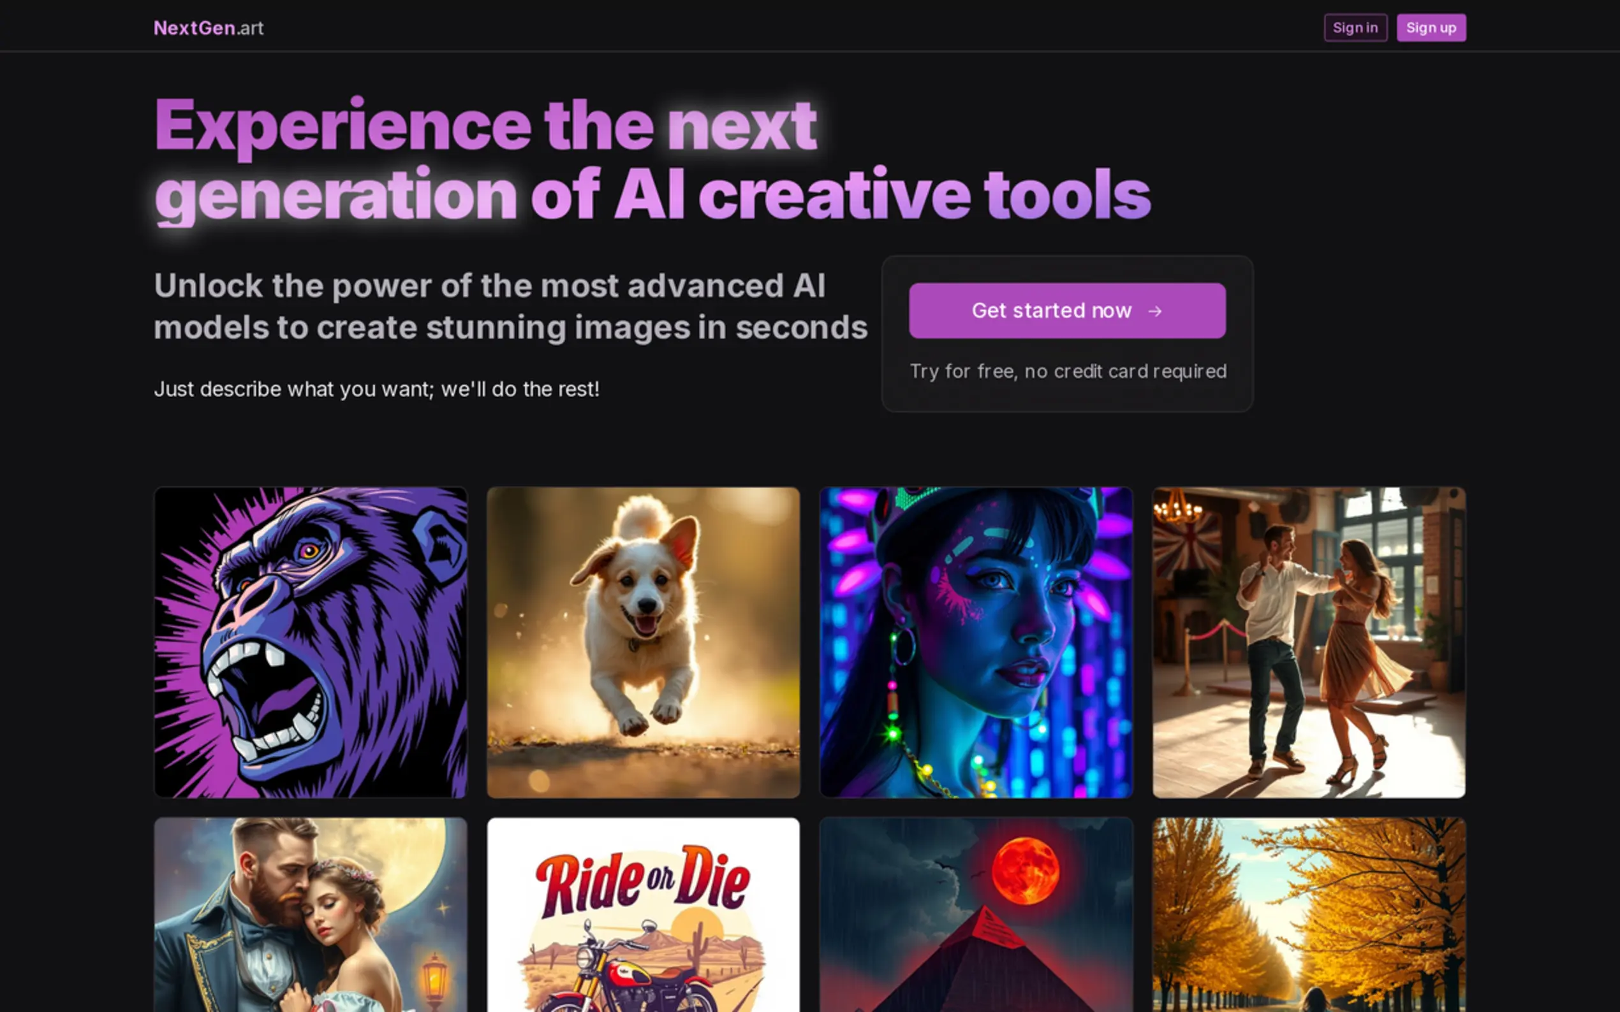Click the main hero headline text
The width and height of the screenshot is (1620, 1012).
652,159
